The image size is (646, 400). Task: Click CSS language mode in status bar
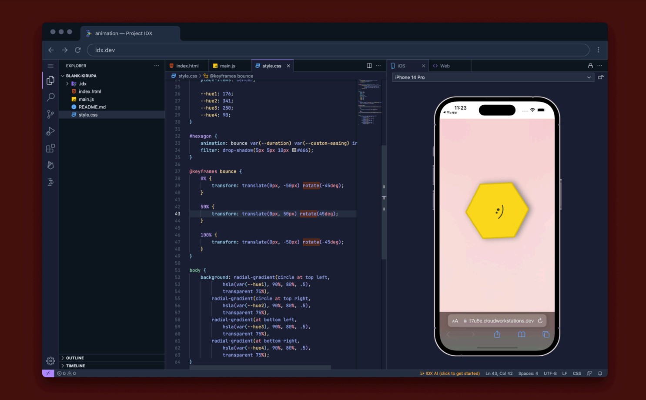tap(577, 373)
